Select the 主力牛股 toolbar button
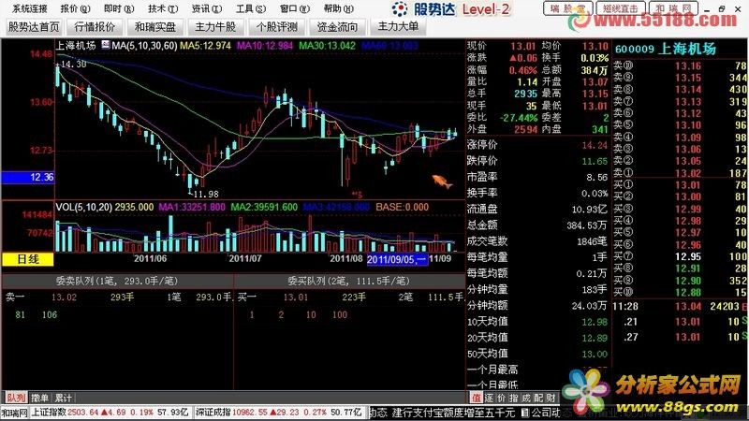 point(215,27)
